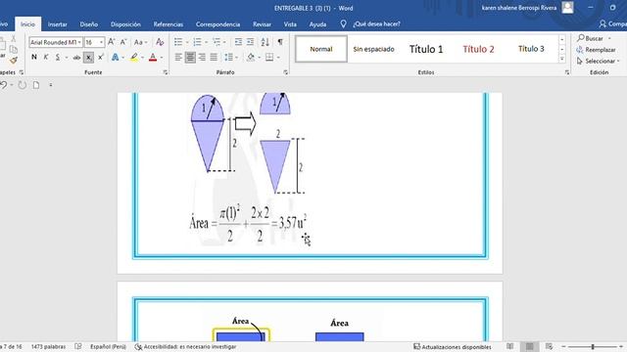
Task: Click the bullets list icon
Action: click(178, 42)
